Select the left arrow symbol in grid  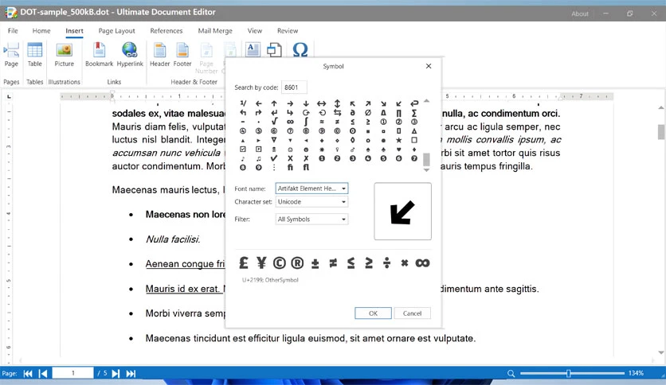pos(258,103)
